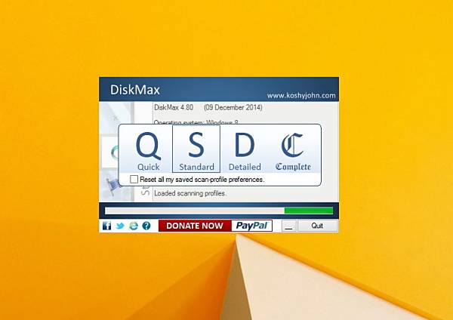The width and height of the screenshot is (453, 320).
Task: Open the Facebook page icon
Action: pyautogui.click(x=106, y=226)
